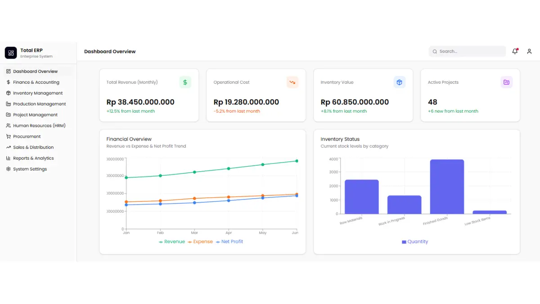Image resolution: width=540 pixels, height=304 pixels.
Task: Go to Inventory Management section
Action: point(38,93)
